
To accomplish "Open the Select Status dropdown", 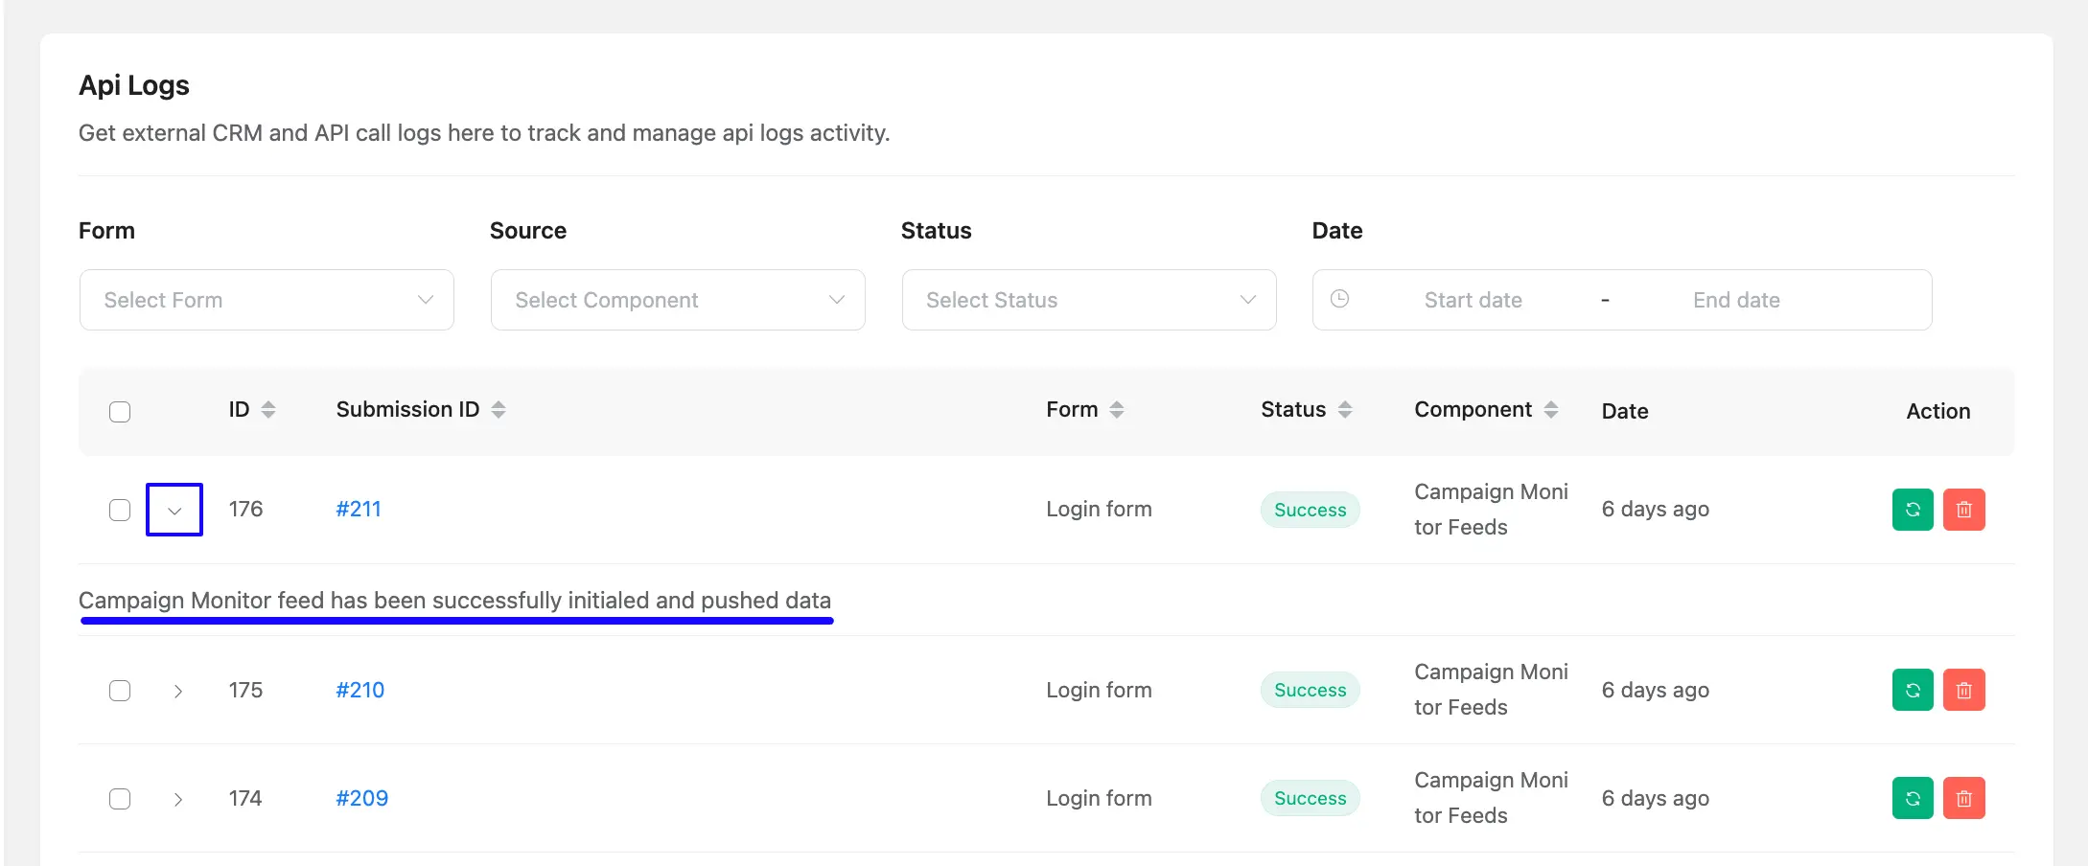I will pos(1088,299).
